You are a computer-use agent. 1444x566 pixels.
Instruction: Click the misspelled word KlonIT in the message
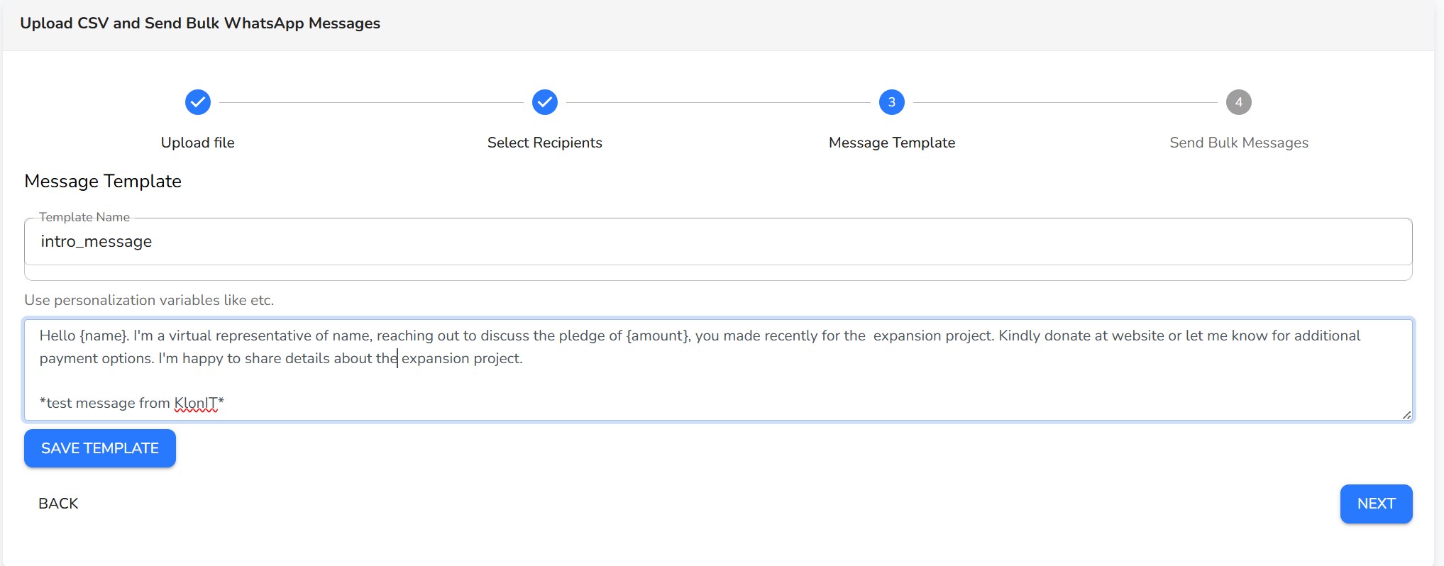[x=196, y=403]
